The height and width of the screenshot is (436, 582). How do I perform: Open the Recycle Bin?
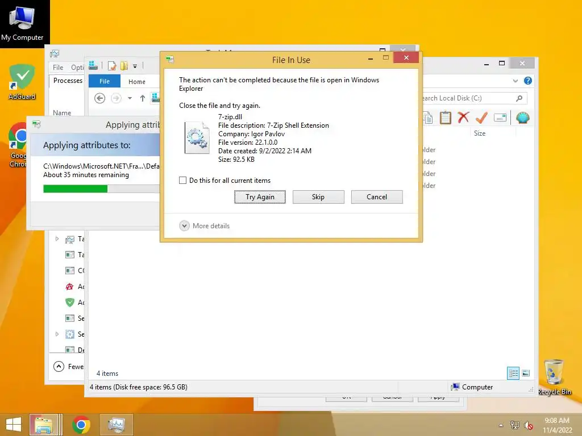[x=554, y=378]
